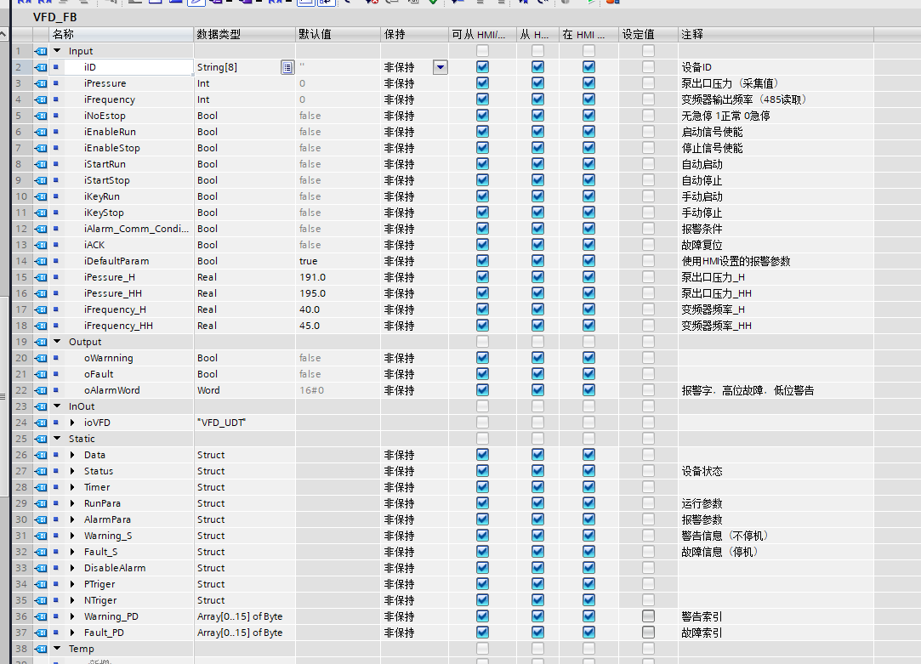Click the tag icon of the Input section row
Viewport: 921px width, 664px height.
41,51
